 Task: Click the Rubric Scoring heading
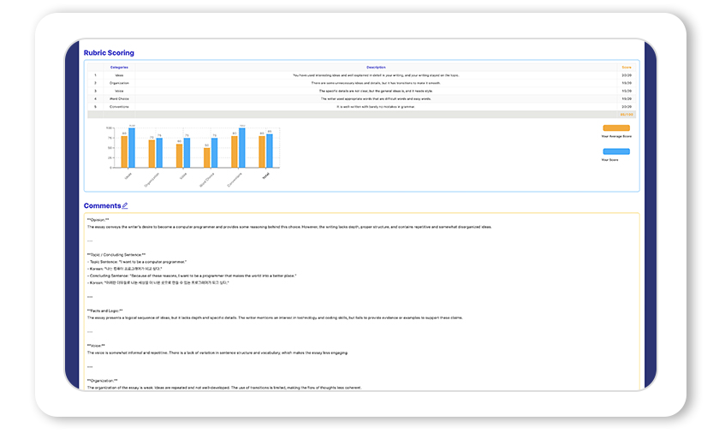(x=109, y=53)
